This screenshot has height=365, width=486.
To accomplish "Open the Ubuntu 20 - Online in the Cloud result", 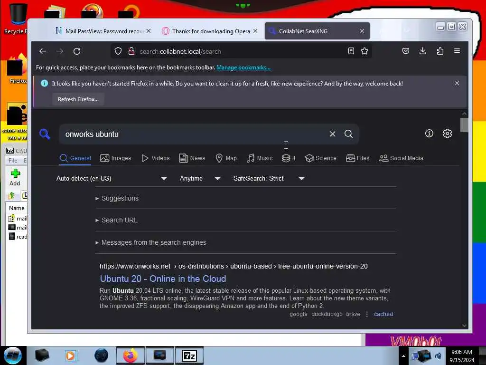I will coord(163,279).
